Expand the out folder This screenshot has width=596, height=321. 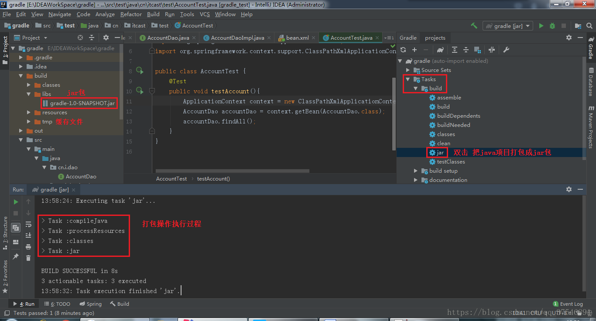click(21, 131)
